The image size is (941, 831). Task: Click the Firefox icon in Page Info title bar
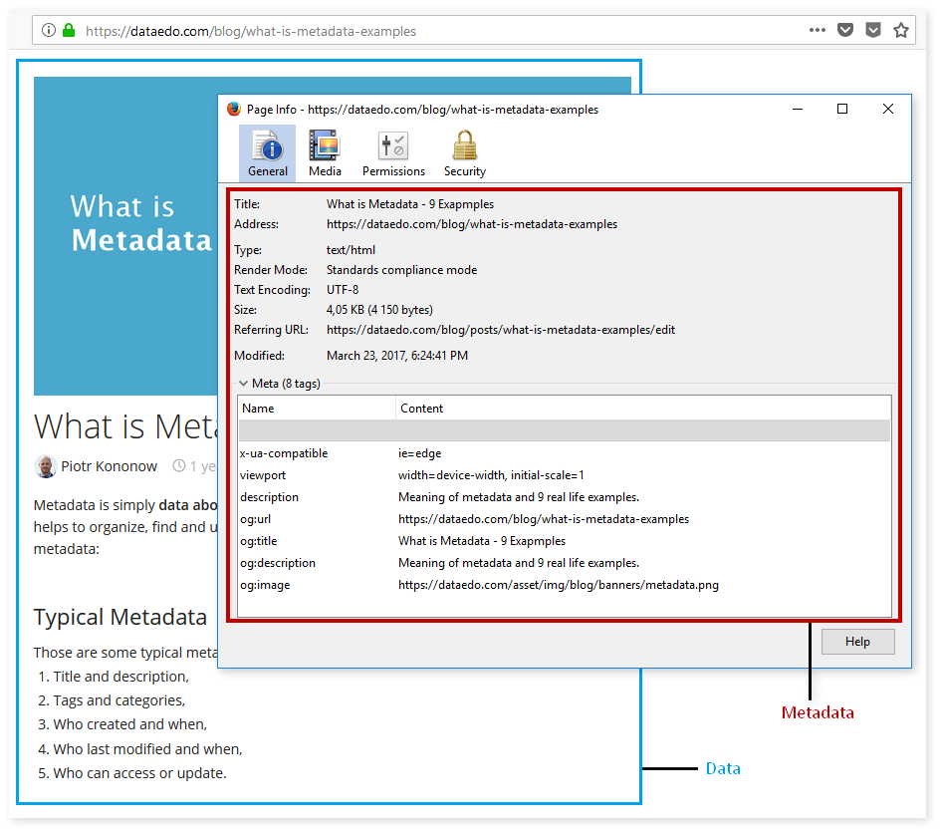[x=234, y=110]
